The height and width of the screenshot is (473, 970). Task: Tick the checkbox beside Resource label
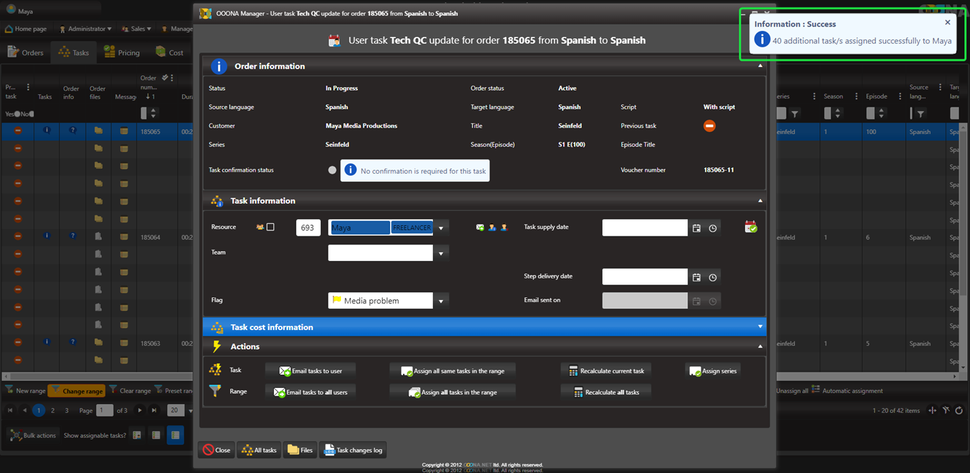(271, 227)
